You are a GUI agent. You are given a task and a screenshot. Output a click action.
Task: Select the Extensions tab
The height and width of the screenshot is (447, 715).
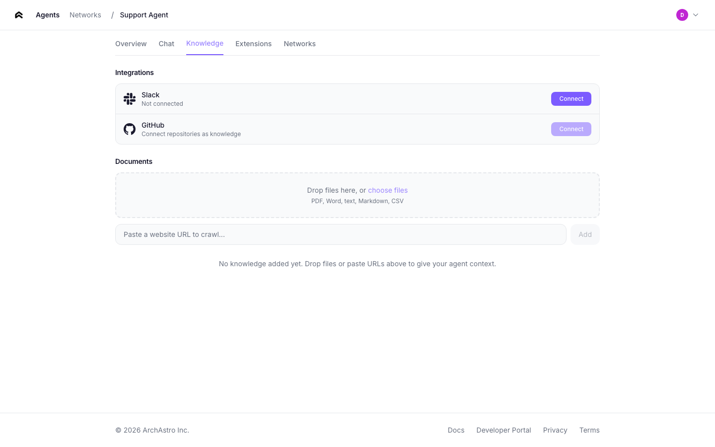tap(253, 44)
